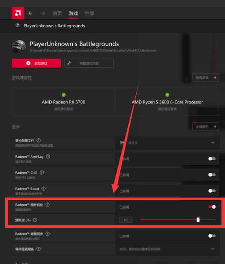Open help for Radeon Anti-Lag
This screenshot has height=264, width=225.
(48, 157)
